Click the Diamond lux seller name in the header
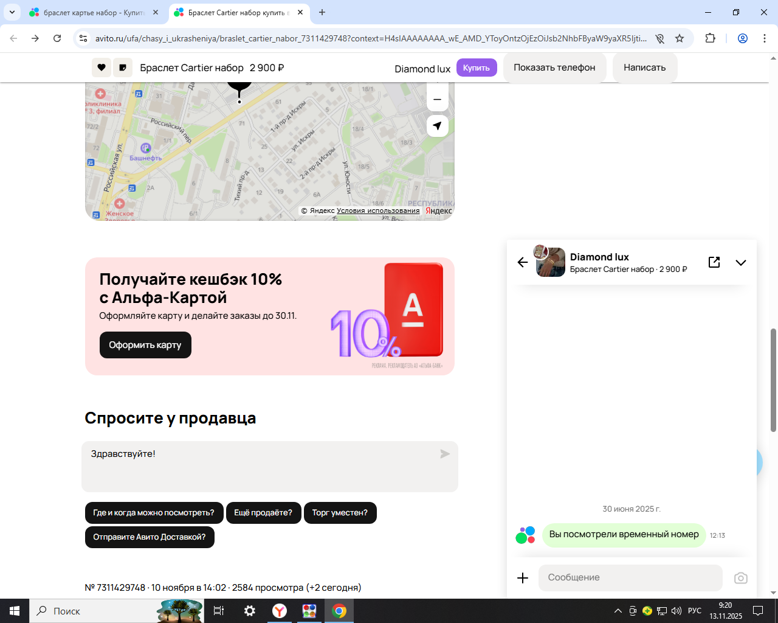The image size is (778, 623). point(422,69)
